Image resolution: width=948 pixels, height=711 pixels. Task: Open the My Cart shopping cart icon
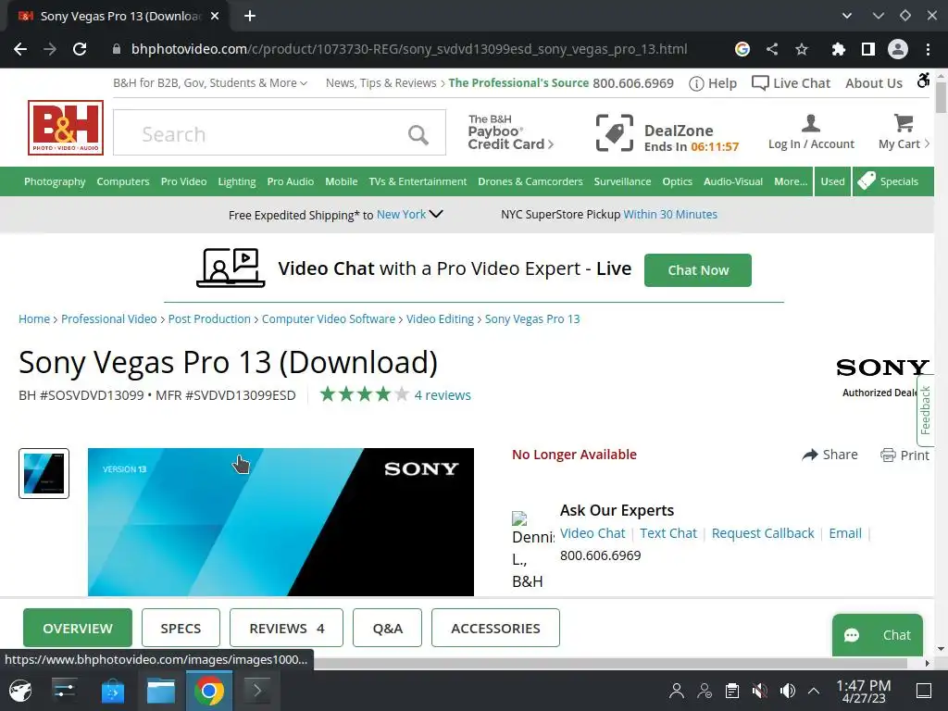tap(904, 123)
